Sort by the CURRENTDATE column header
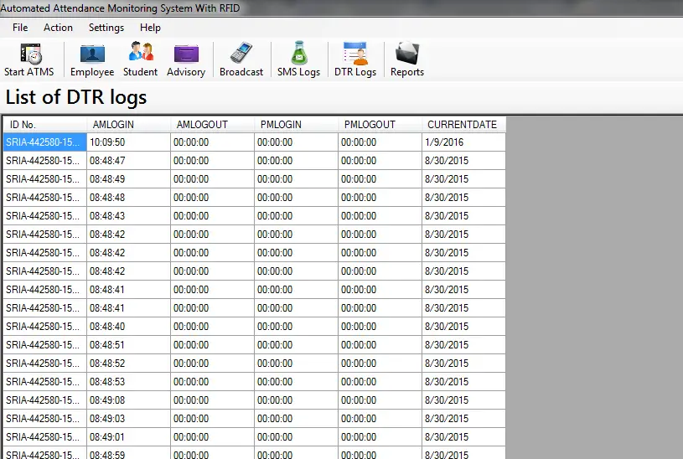 click(x=463, y=125)
